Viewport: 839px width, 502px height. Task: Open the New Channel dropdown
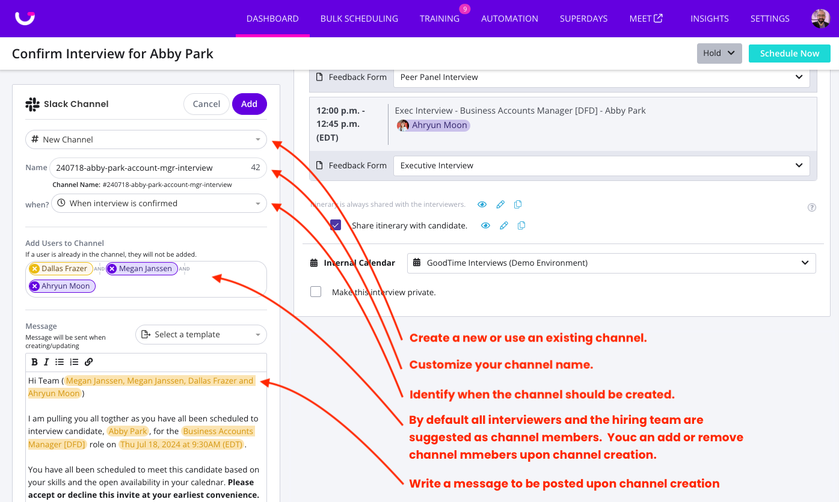click(146, 139)
